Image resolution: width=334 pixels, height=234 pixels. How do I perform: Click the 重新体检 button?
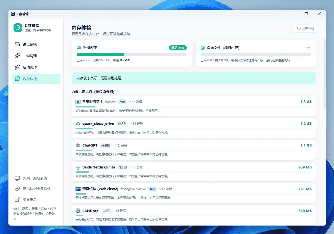306,28
